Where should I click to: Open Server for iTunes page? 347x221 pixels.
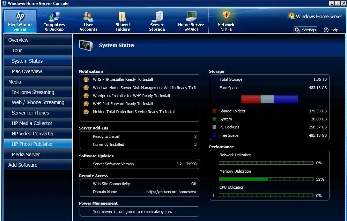(38, 113)
